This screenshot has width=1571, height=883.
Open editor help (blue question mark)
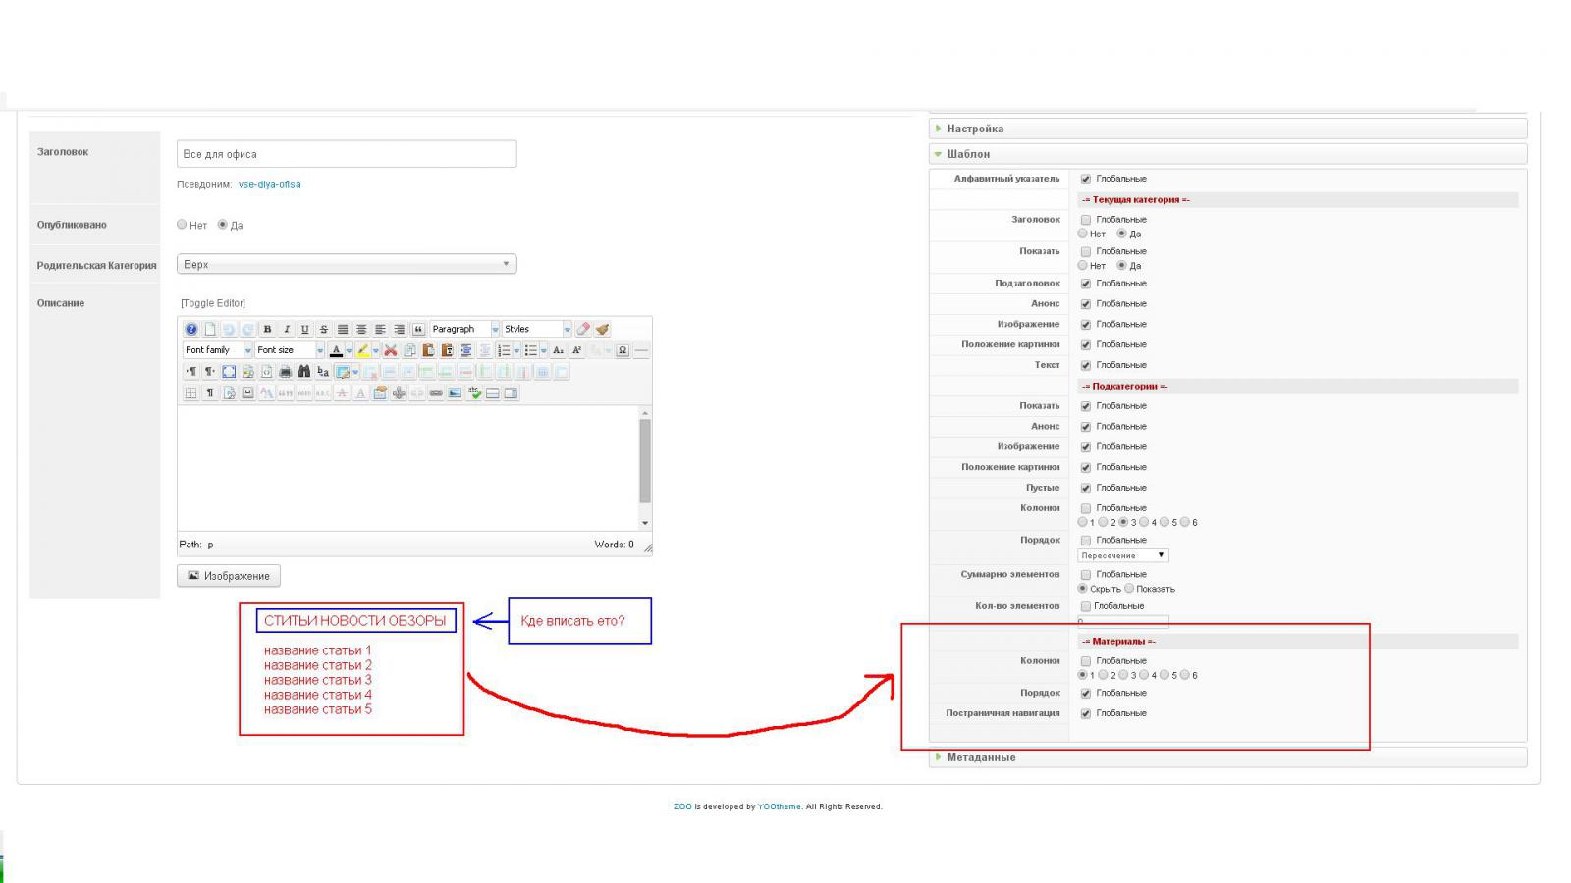click(x=191, y=330)
